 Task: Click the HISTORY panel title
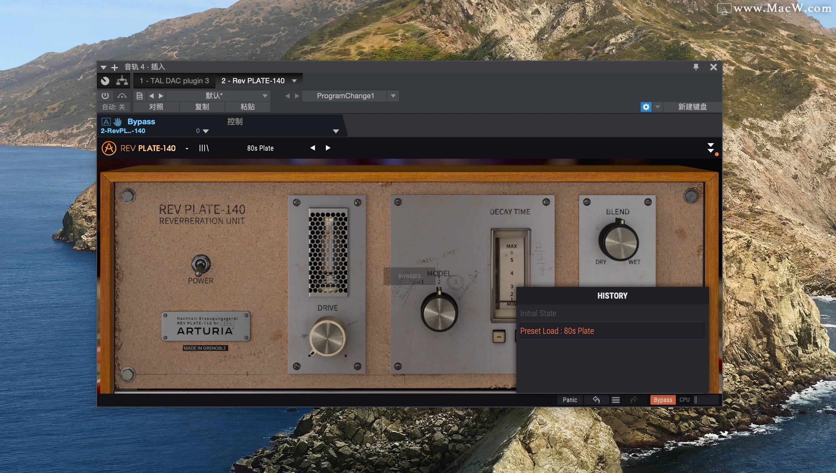[612, 296]
